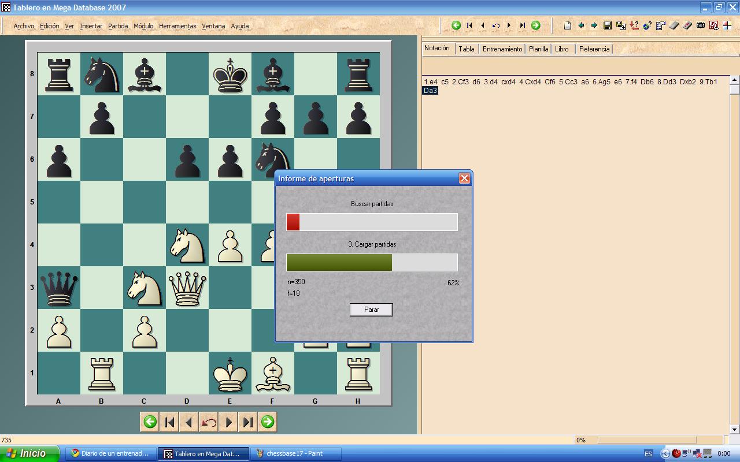Viewport: 740px width, 462px height.
Task: Select the highlighted Da3 move in notation
Action: [x=430, y=91]
